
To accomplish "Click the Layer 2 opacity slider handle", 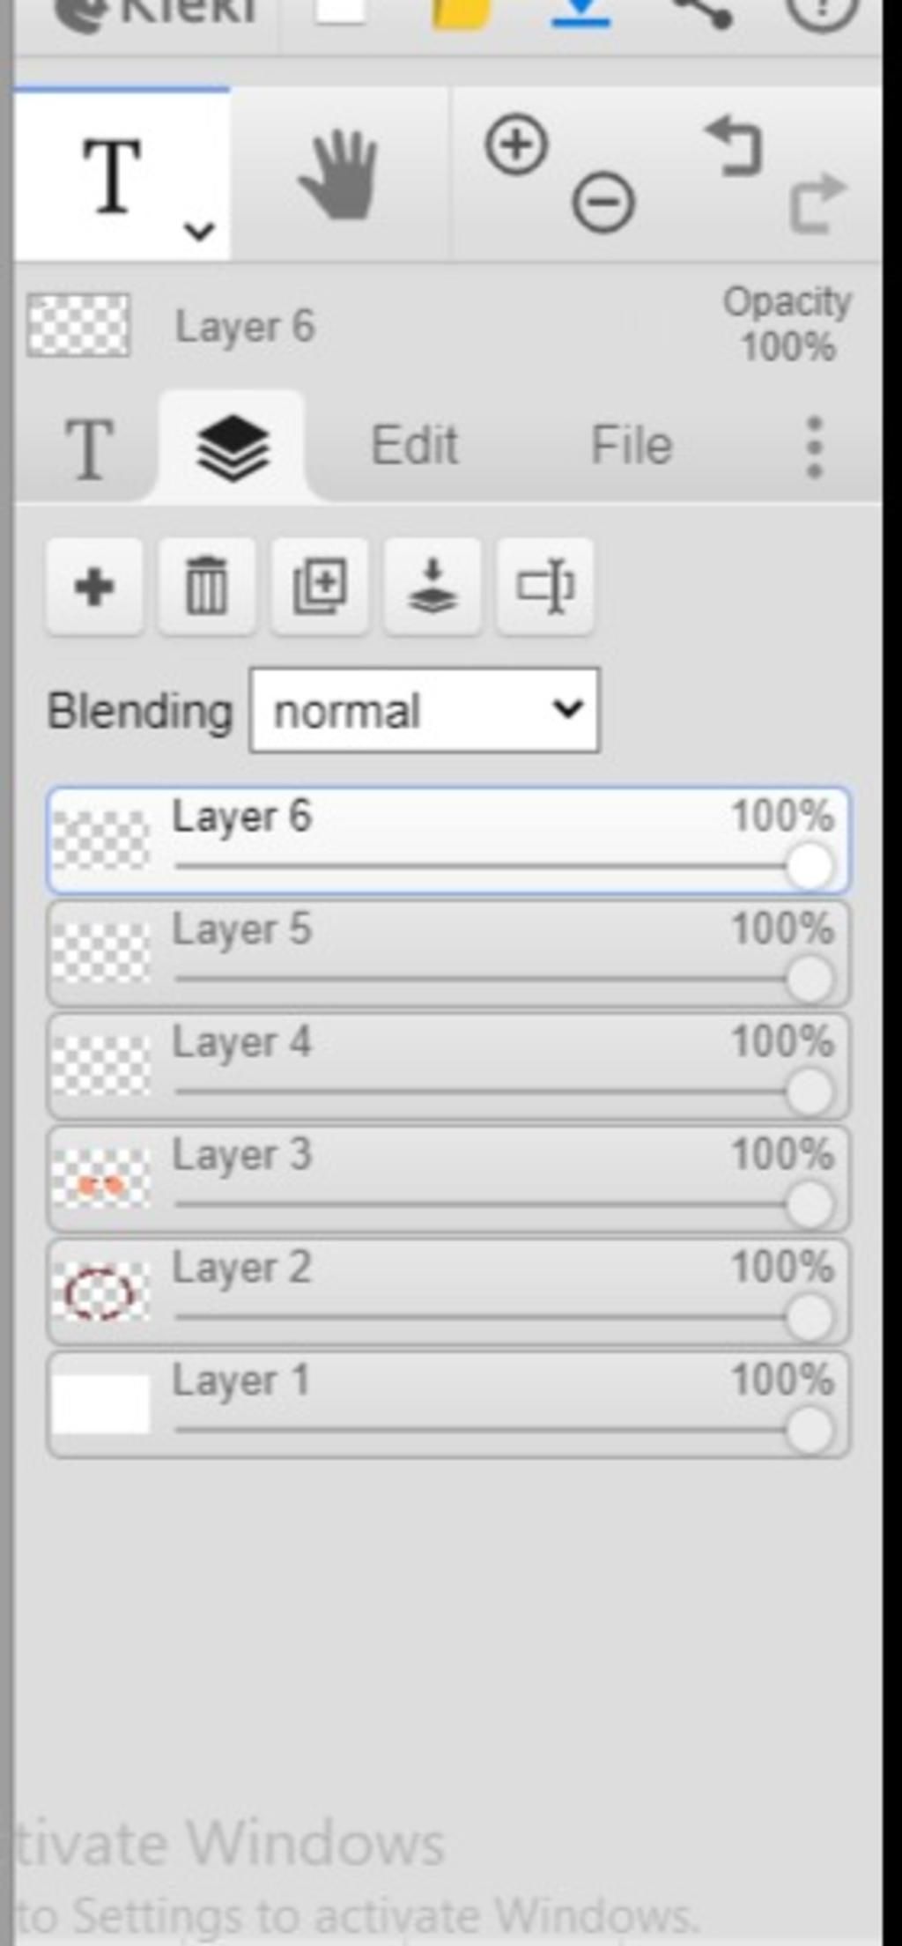I will [x=810, y=1317].
